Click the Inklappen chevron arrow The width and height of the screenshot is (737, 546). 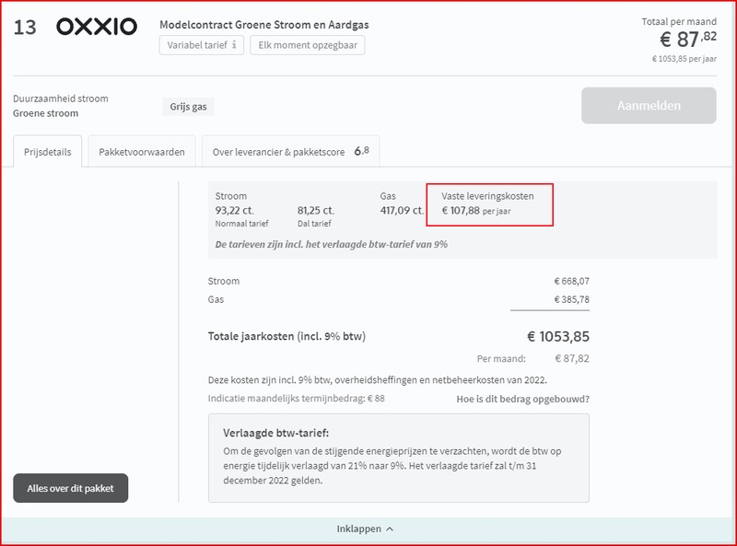point(390,529)
